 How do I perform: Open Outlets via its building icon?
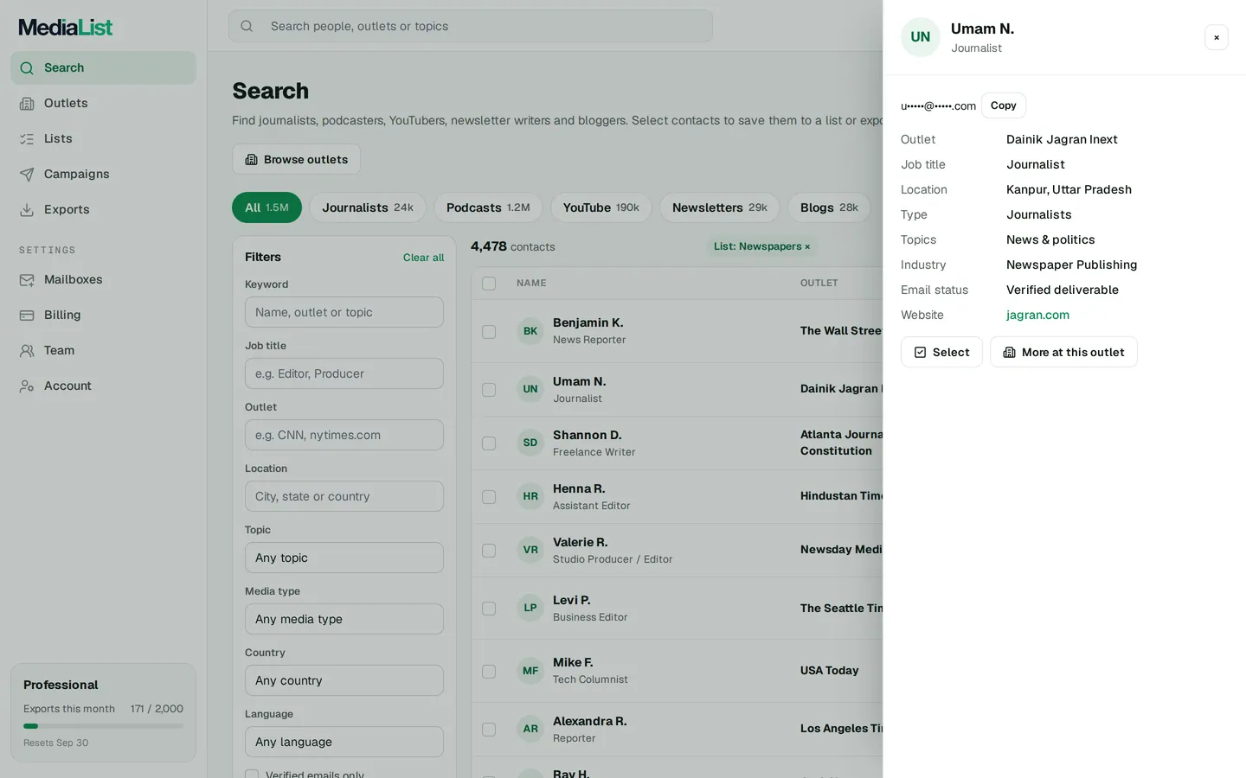[x=27, y=104]
